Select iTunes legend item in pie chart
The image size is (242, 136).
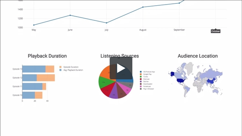coord(144,77)
